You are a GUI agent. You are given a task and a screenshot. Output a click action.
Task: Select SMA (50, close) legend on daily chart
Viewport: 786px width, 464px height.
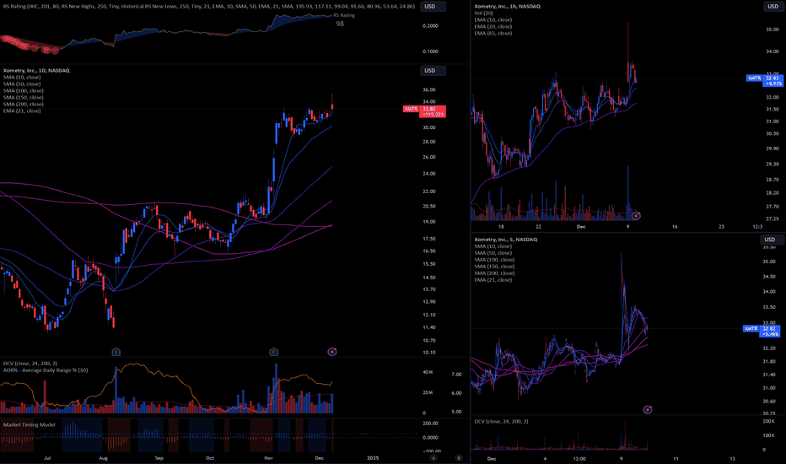pyautogui.click(x=22, y=84)
